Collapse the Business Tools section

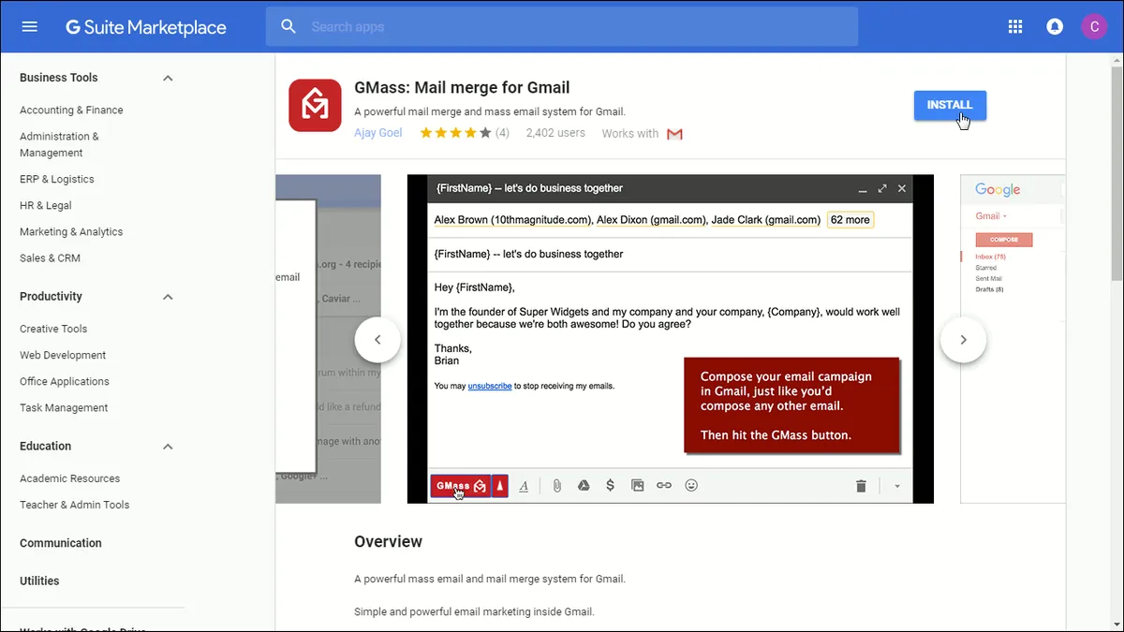coord(168,78)
